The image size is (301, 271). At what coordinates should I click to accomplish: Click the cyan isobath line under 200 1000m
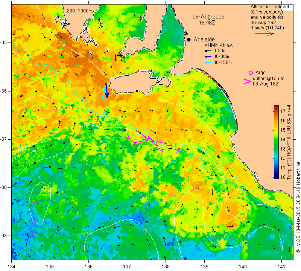[74, 15]
